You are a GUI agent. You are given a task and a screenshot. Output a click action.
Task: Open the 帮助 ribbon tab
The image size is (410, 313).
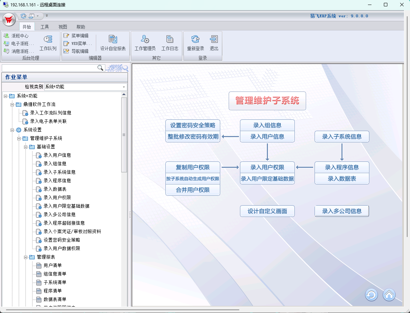81,27
